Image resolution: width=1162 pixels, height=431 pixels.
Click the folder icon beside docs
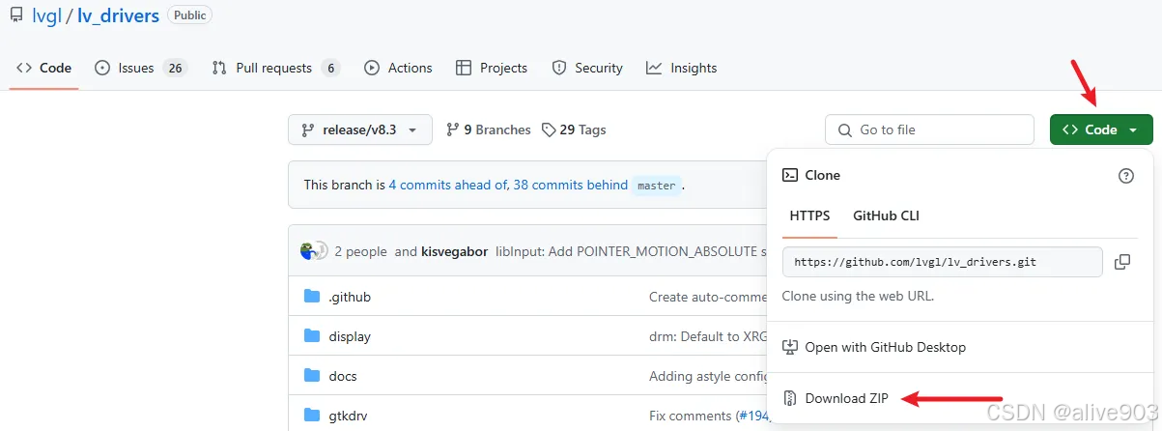click(311, 376)
